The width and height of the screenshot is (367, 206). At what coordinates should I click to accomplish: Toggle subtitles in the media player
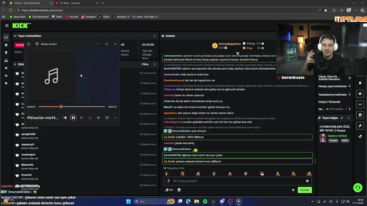[x=90, y=118]
